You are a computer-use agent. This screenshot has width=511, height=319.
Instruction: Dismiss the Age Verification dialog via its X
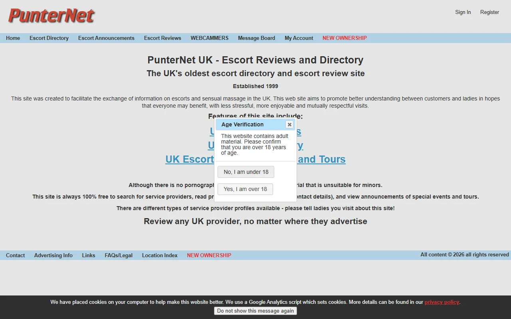pyautogui.click(x=289, y=124)
